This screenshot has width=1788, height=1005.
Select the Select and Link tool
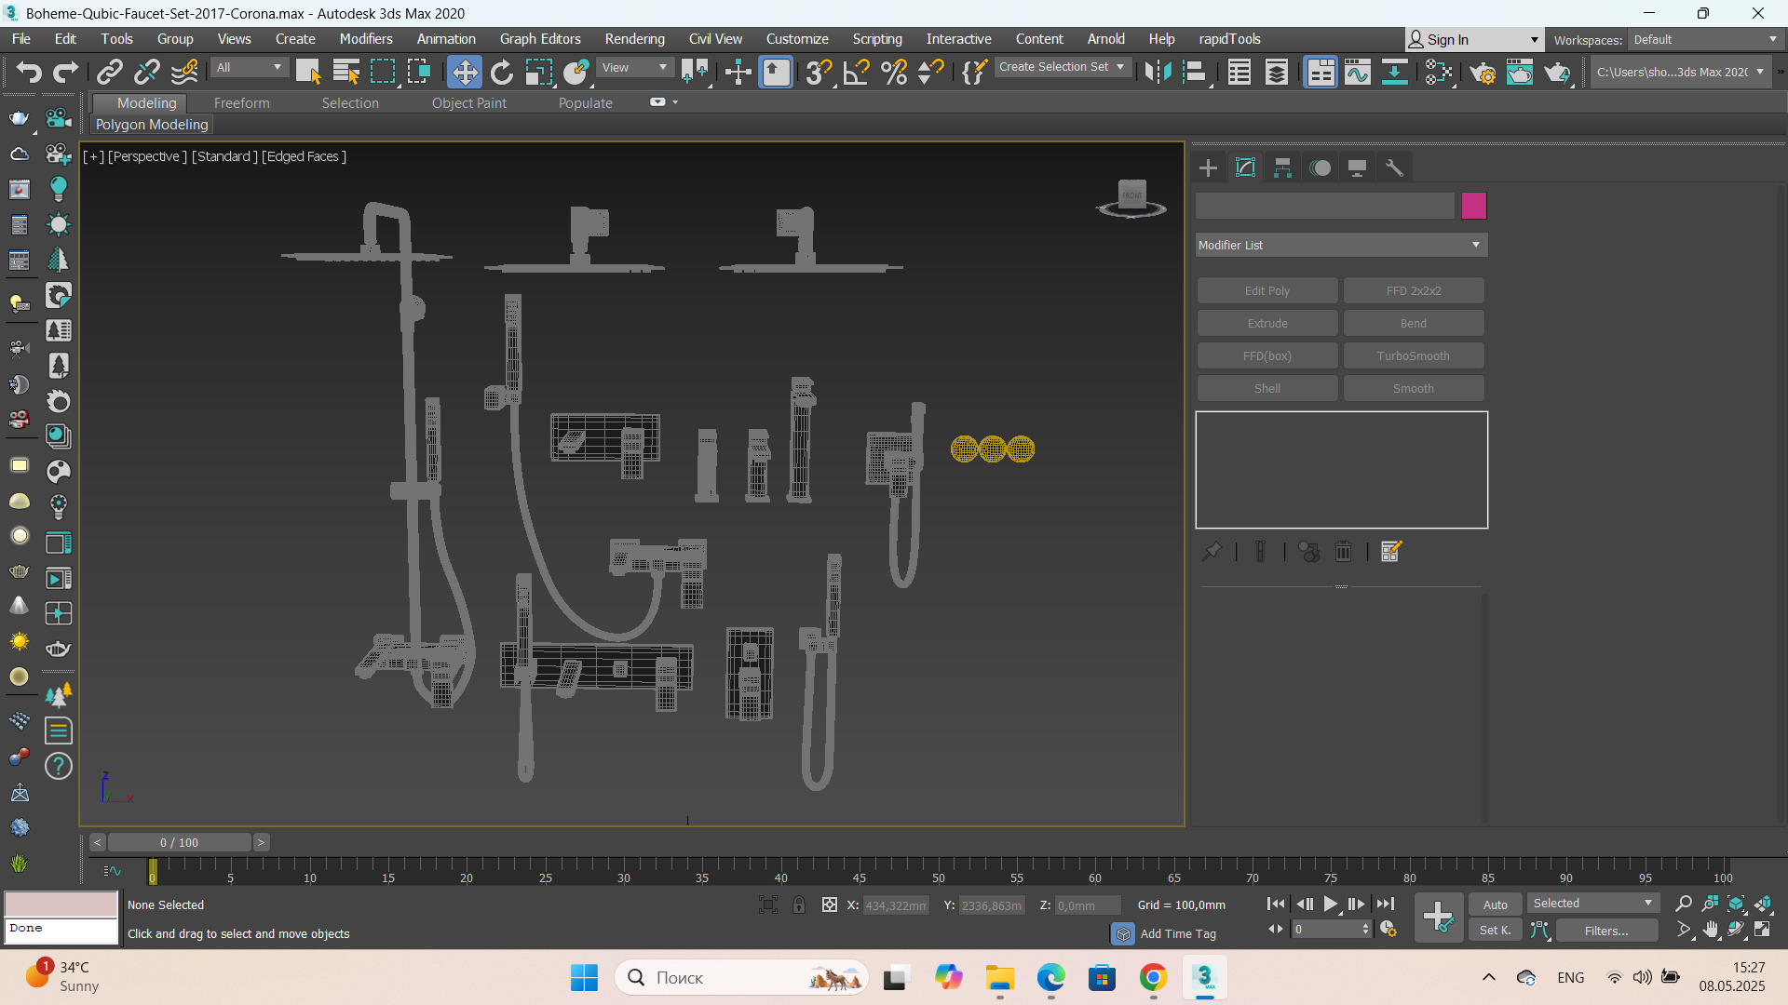(110, 72)
